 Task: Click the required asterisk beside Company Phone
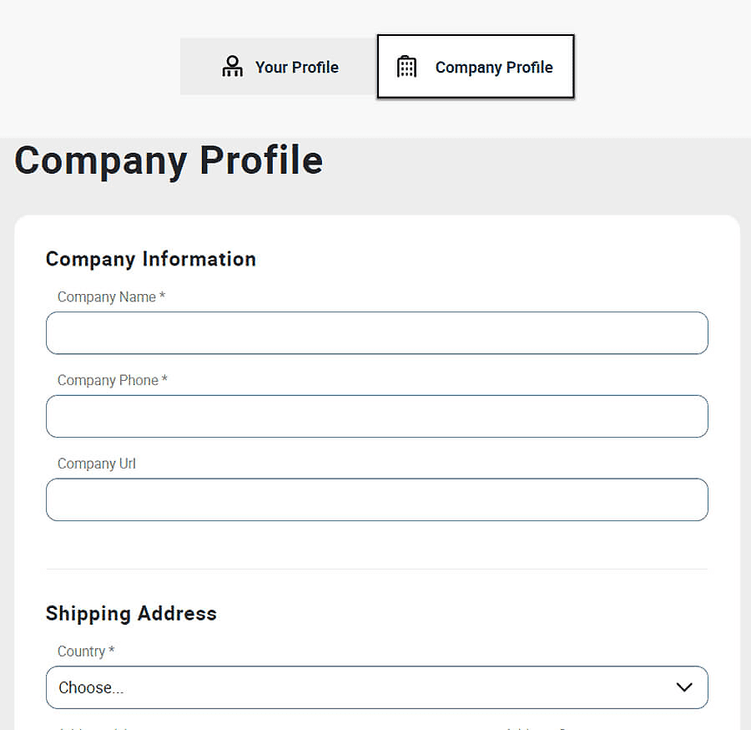click(x=165, y=380)
